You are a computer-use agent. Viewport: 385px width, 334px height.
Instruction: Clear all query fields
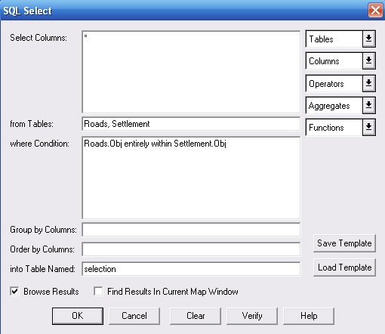tap(196, 316)
